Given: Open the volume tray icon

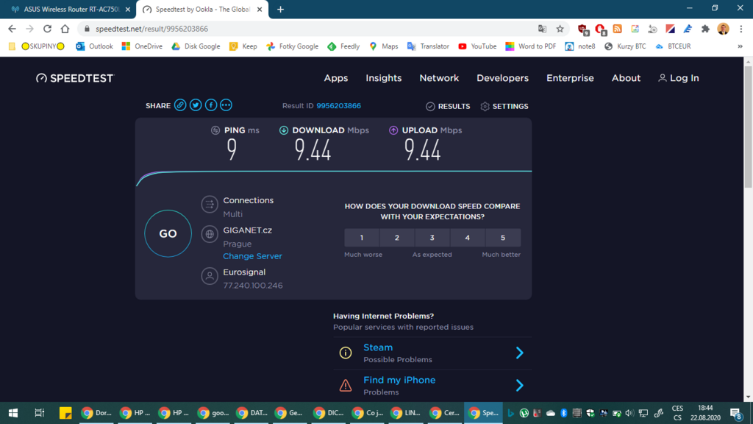Looking at the screenshot, I should coord(629,413).
